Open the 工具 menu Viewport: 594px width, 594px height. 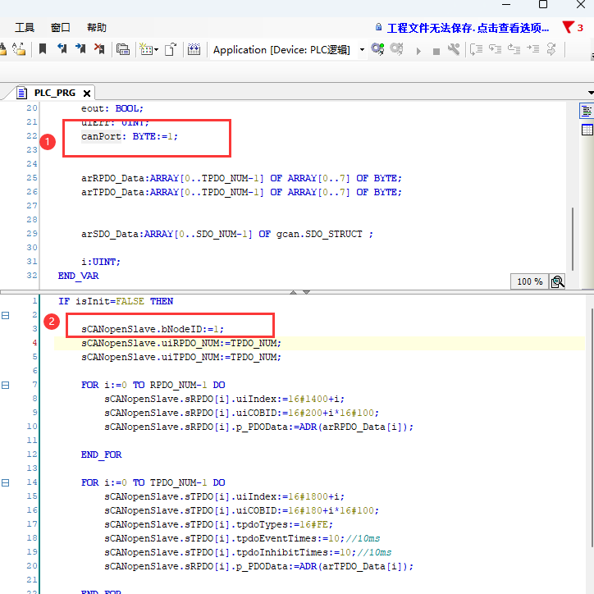(x=25, y=27)
